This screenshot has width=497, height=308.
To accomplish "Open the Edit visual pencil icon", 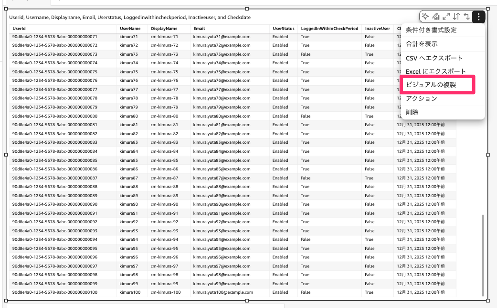I will coord(436,16).
